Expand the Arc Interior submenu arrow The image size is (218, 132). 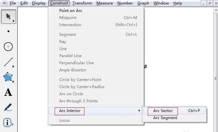[x=139, y=111]
